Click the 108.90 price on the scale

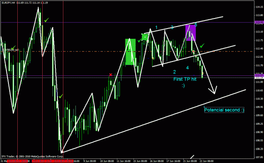pyautogui.click(x=259, y=132)
